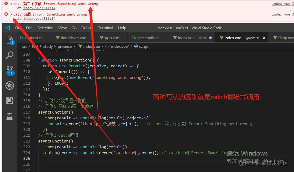Viewport: 294px width, 172px height.
Task: Open the Help menu
Action: pyautogui.click(x=122, y=28)
